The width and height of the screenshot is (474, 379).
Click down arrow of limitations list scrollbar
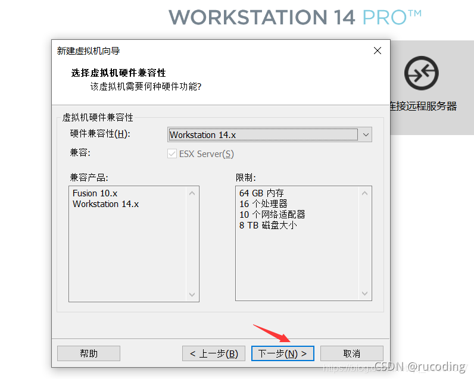click(365, 293)
